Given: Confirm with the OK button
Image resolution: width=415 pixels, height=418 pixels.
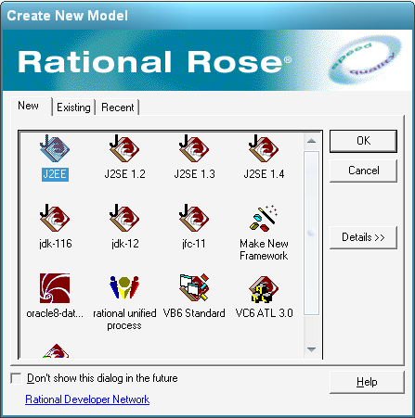Looking at the screenshot, I should pos(363,141).
